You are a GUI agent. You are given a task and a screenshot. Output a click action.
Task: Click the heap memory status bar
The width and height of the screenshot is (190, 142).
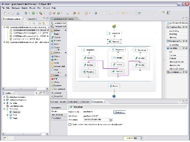(132, 138)
